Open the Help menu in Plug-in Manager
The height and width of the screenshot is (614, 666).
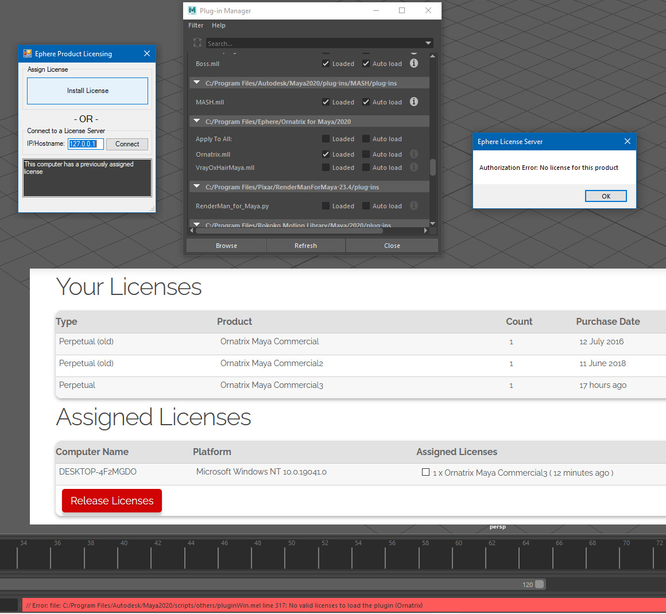point(218,25)
